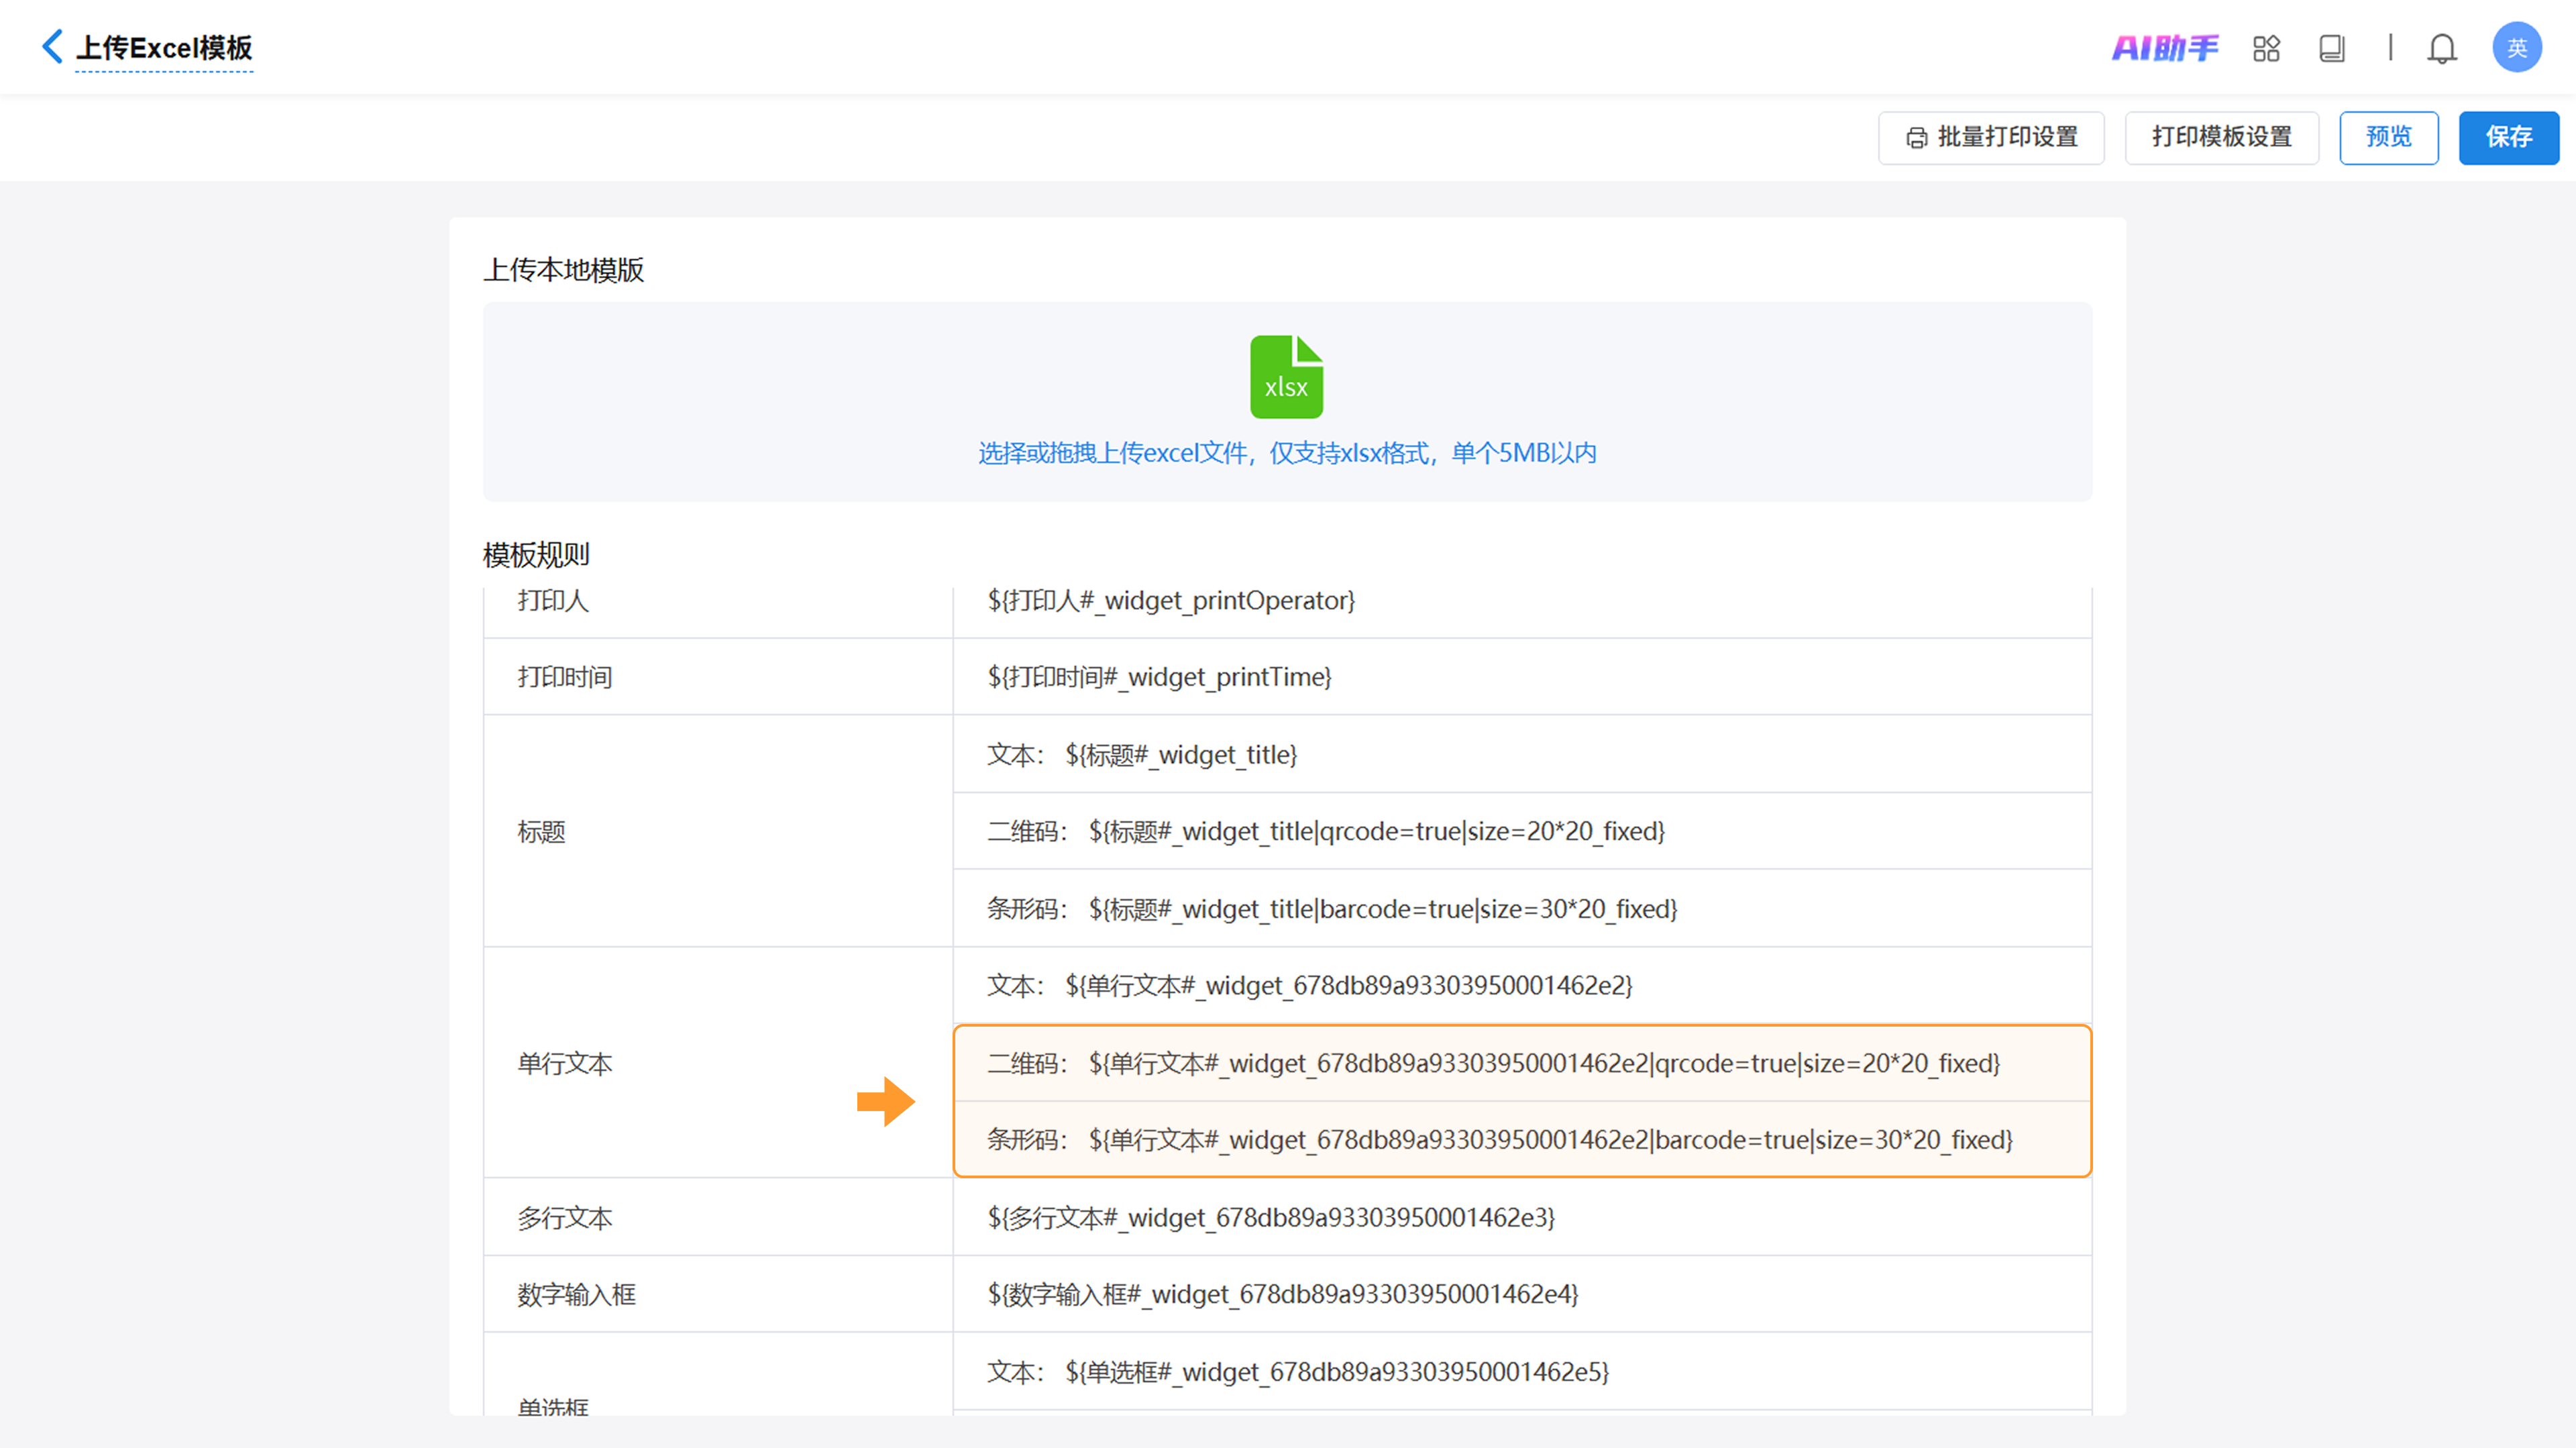This screenshot has width=2576, height=1448.
Task: Open the notifications bell
Action: [x=2441, y=48]
